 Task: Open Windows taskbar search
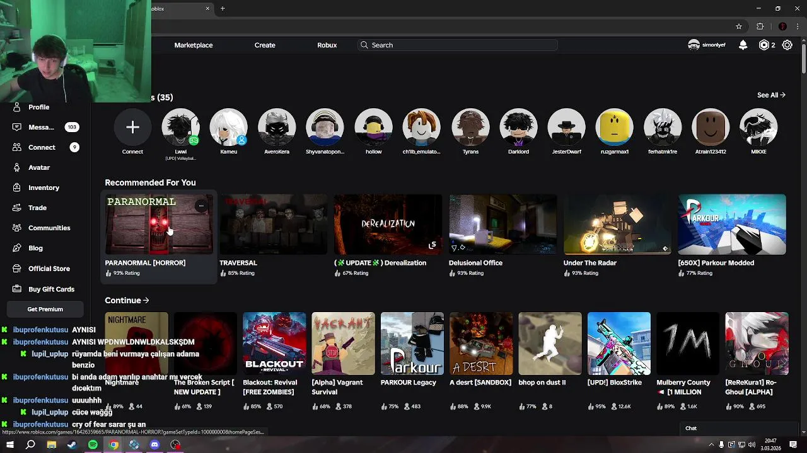click(x=30, y=445)
